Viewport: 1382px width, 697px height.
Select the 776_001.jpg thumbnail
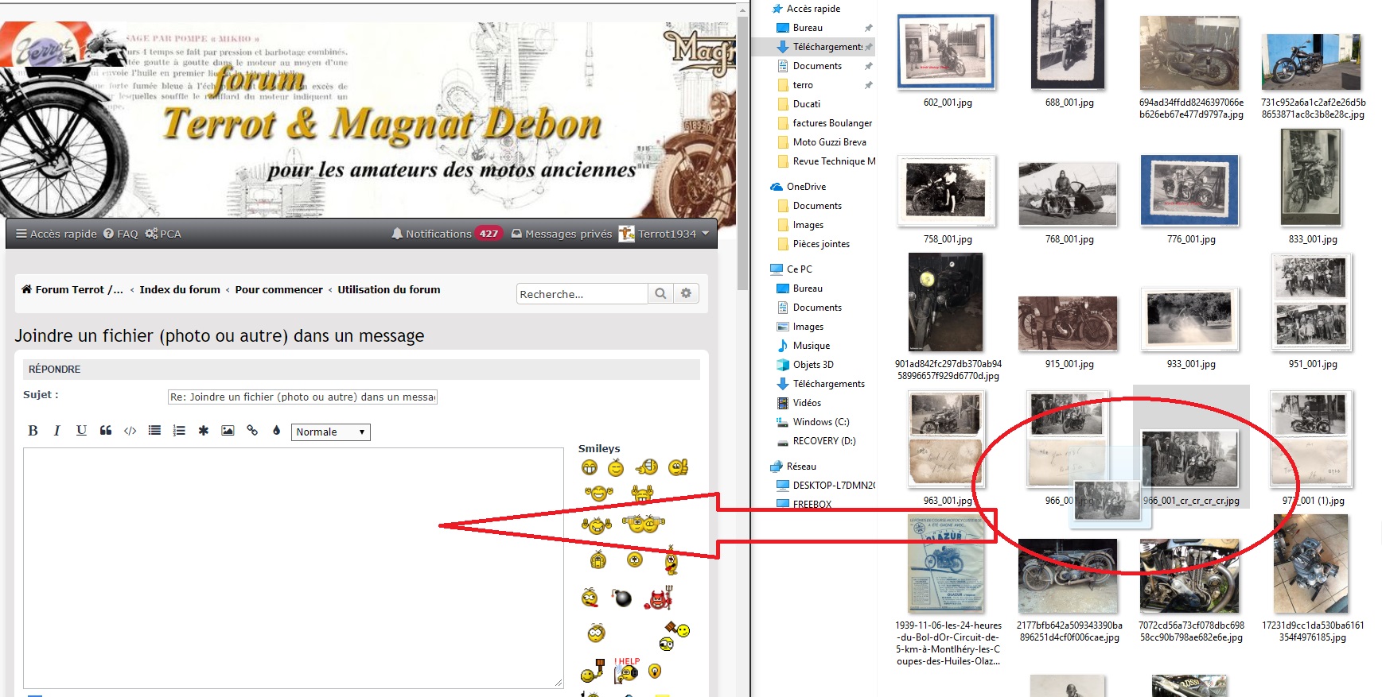(1190, 191)
